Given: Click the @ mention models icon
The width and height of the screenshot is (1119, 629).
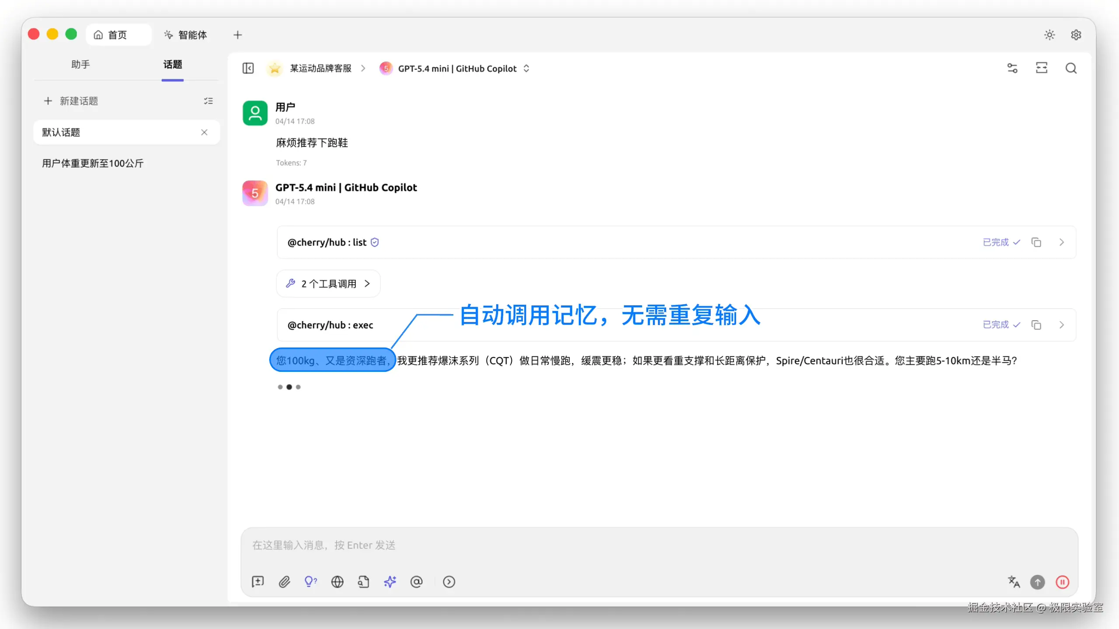Looking at the screenshot, I should tap(417, 582).
